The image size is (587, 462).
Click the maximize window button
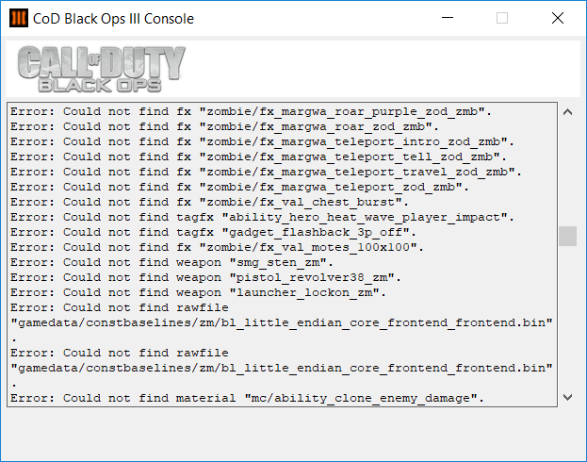click(502, 19)
